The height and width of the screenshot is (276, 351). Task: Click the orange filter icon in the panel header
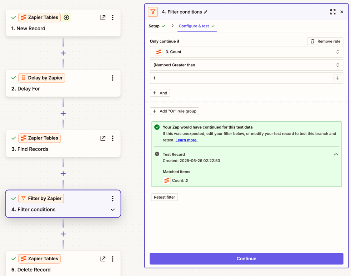(x=153, y=12)
